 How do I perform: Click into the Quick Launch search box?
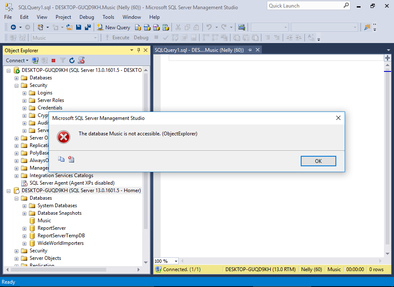(305, 6)
